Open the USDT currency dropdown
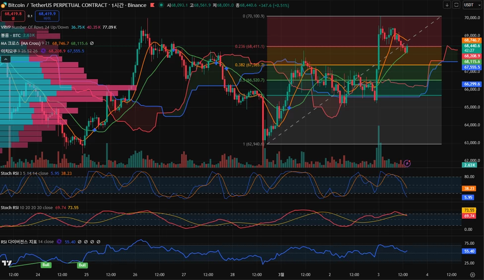This screenshot has width=484, height=280. tap(470, 5)
